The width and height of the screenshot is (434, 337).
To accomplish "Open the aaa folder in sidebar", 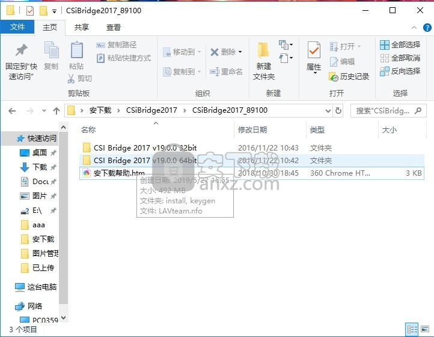I will pos(33,225).
